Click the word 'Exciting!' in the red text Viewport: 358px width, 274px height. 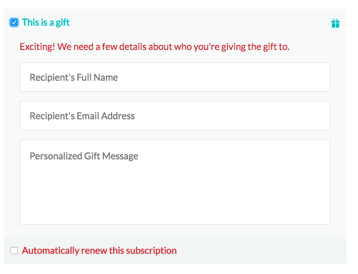pyautogui.click(x=38, y=47)
